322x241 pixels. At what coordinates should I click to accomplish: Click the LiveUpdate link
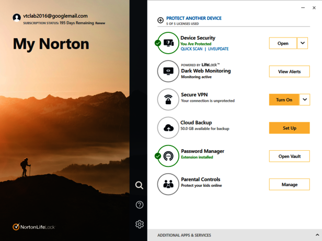pos(218,49)
